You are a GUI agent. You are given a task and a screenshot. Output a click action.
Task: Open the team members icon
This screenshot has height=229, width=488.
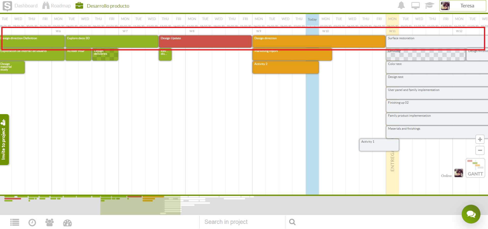[x=50, y=222]
